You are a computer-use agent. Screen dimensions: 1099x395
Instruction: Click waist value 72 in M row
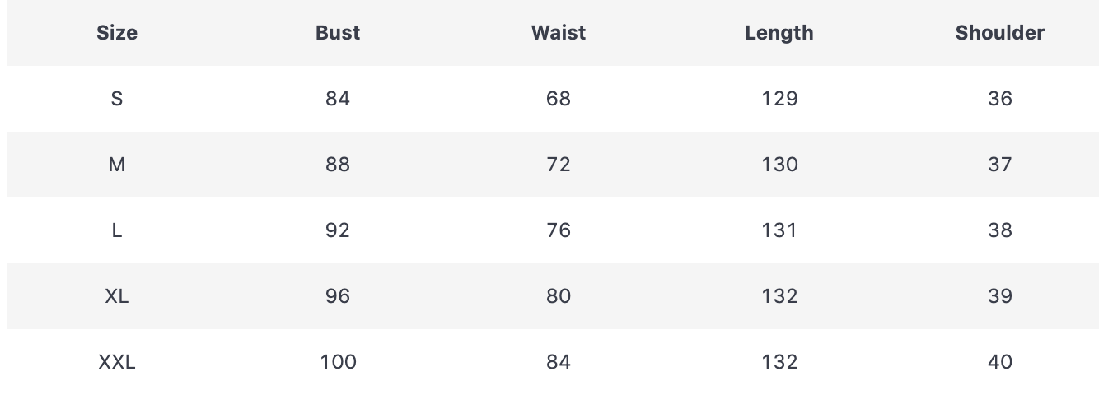point(559,165)
